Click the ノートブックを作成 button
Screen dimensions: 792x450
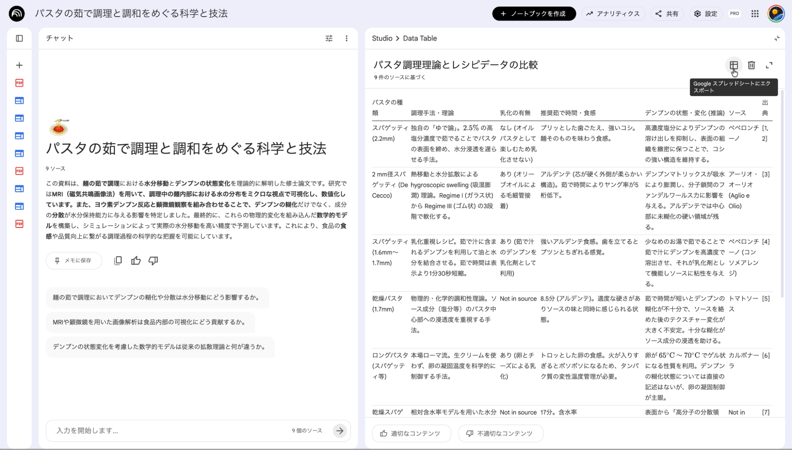534,13
